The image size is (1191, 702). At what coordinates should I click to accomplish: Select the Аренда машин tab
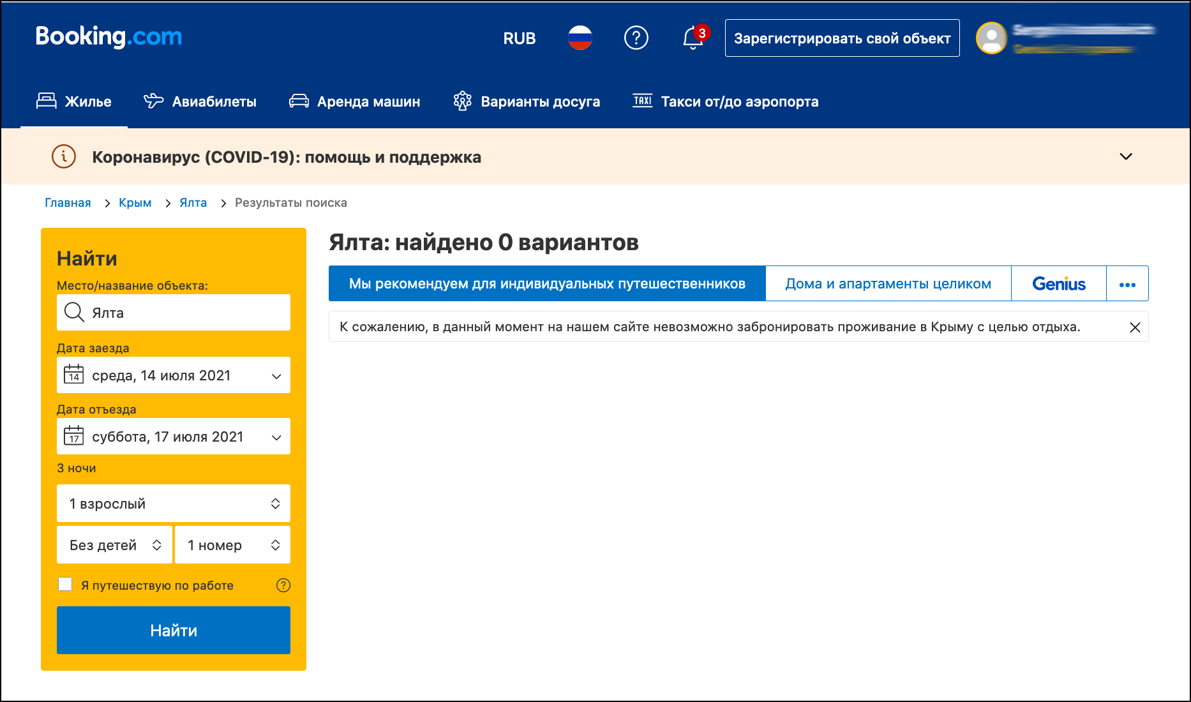pos(354,101)
